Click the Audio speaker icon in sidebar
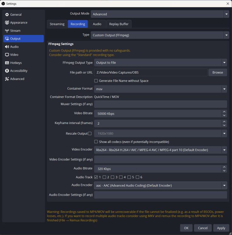This screenshot has width=232, height=235. point(7,47)
